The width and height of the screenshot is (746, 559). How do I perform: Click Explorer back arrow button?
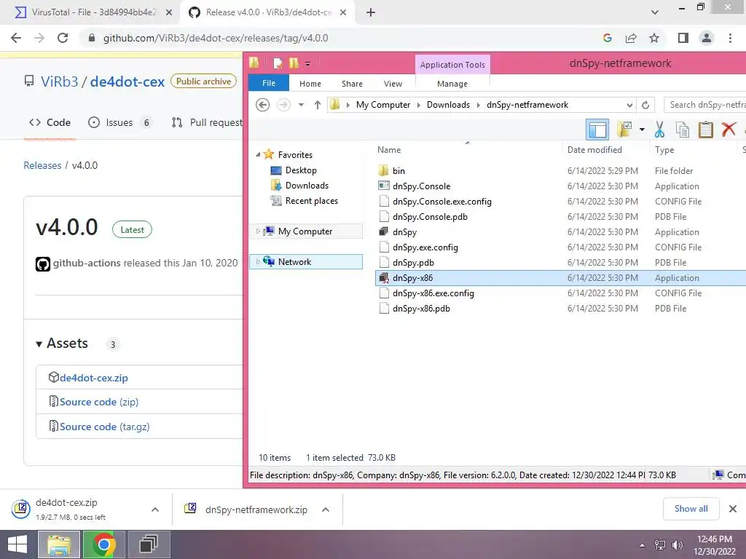pyautogui.click(x=262, y=105)
